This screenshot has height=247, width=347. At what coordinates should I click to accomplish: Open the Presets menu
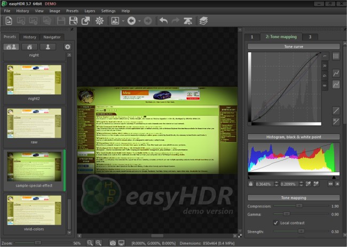(72, 11)
